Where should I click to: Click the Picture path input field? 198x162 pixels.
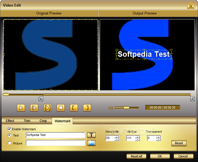(x=56, y=143)
